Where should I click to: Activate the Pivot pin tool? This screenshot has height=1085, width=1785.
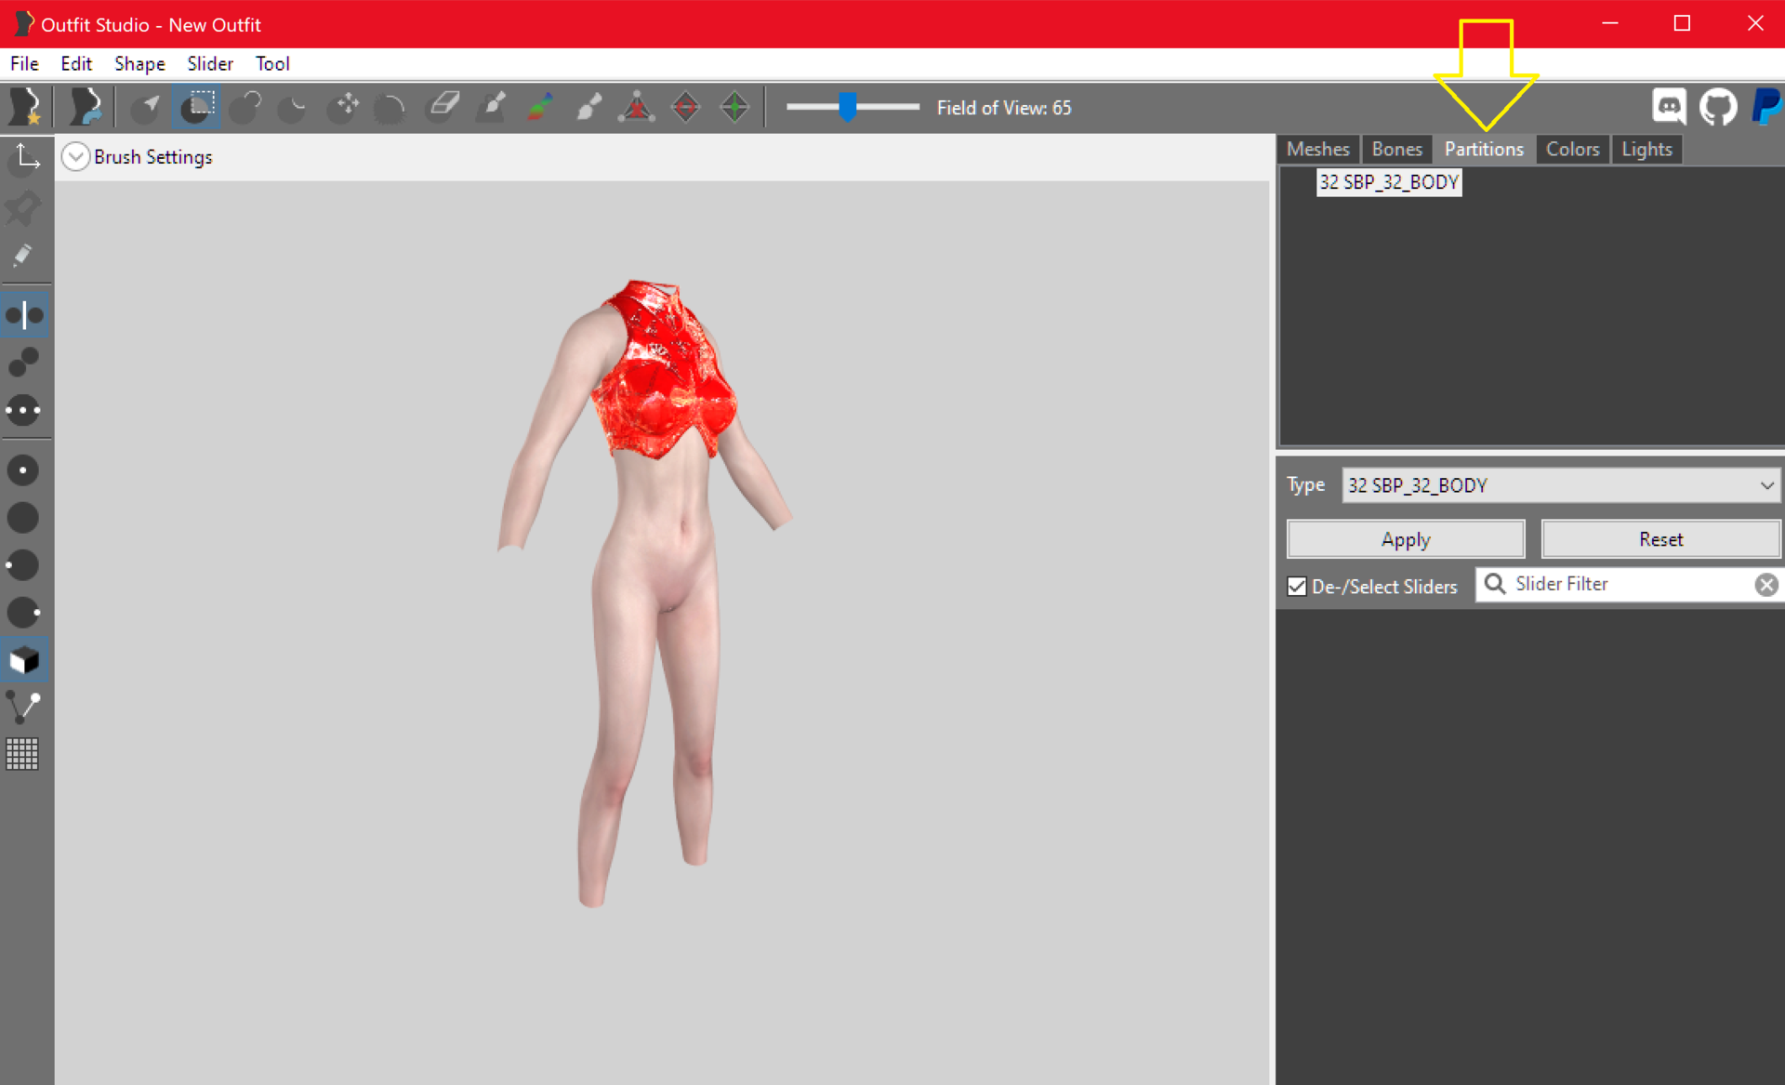tap(24, 207)
